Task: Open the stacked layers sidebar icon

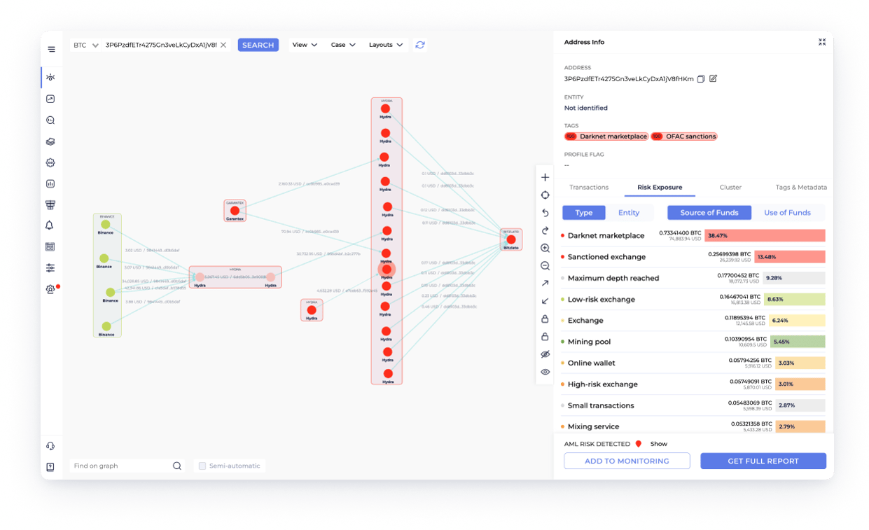Action: (x=50, y=141)
